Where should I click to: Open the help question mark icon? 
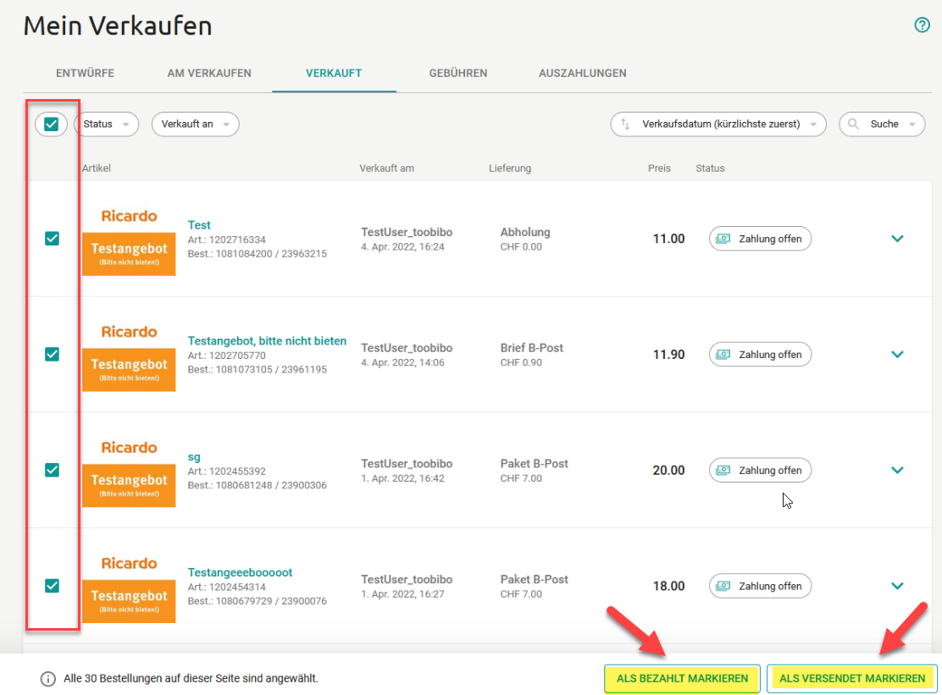coord(922,25)
